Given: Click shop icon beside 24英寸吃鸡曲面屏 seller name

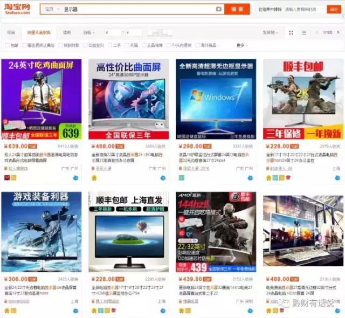Looking at the screenshot, I should [x=6, y=169].
